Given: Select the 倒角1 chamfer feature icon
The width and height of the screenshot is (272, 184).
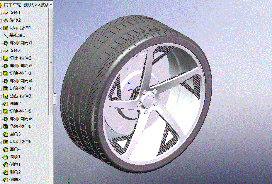Looking at the screenshot, I should click(x=6, y=164).
